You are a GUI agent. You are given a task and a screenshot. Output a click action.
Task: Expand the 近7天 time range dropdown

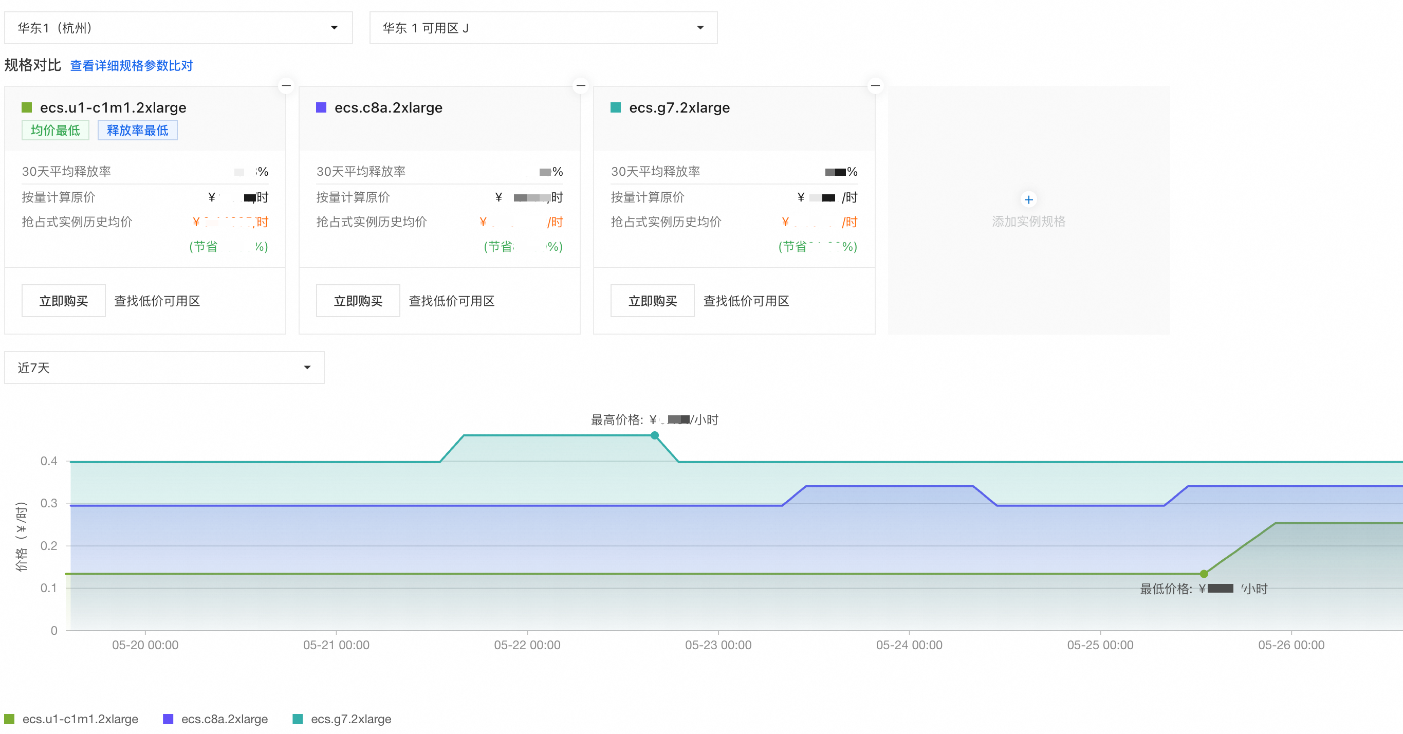[x=164, y=368]
